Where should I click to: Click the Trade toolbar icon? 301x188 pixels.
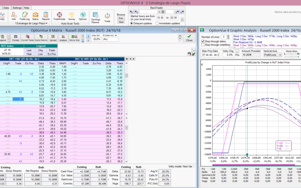pyautogui.click(x=107, y=18)
